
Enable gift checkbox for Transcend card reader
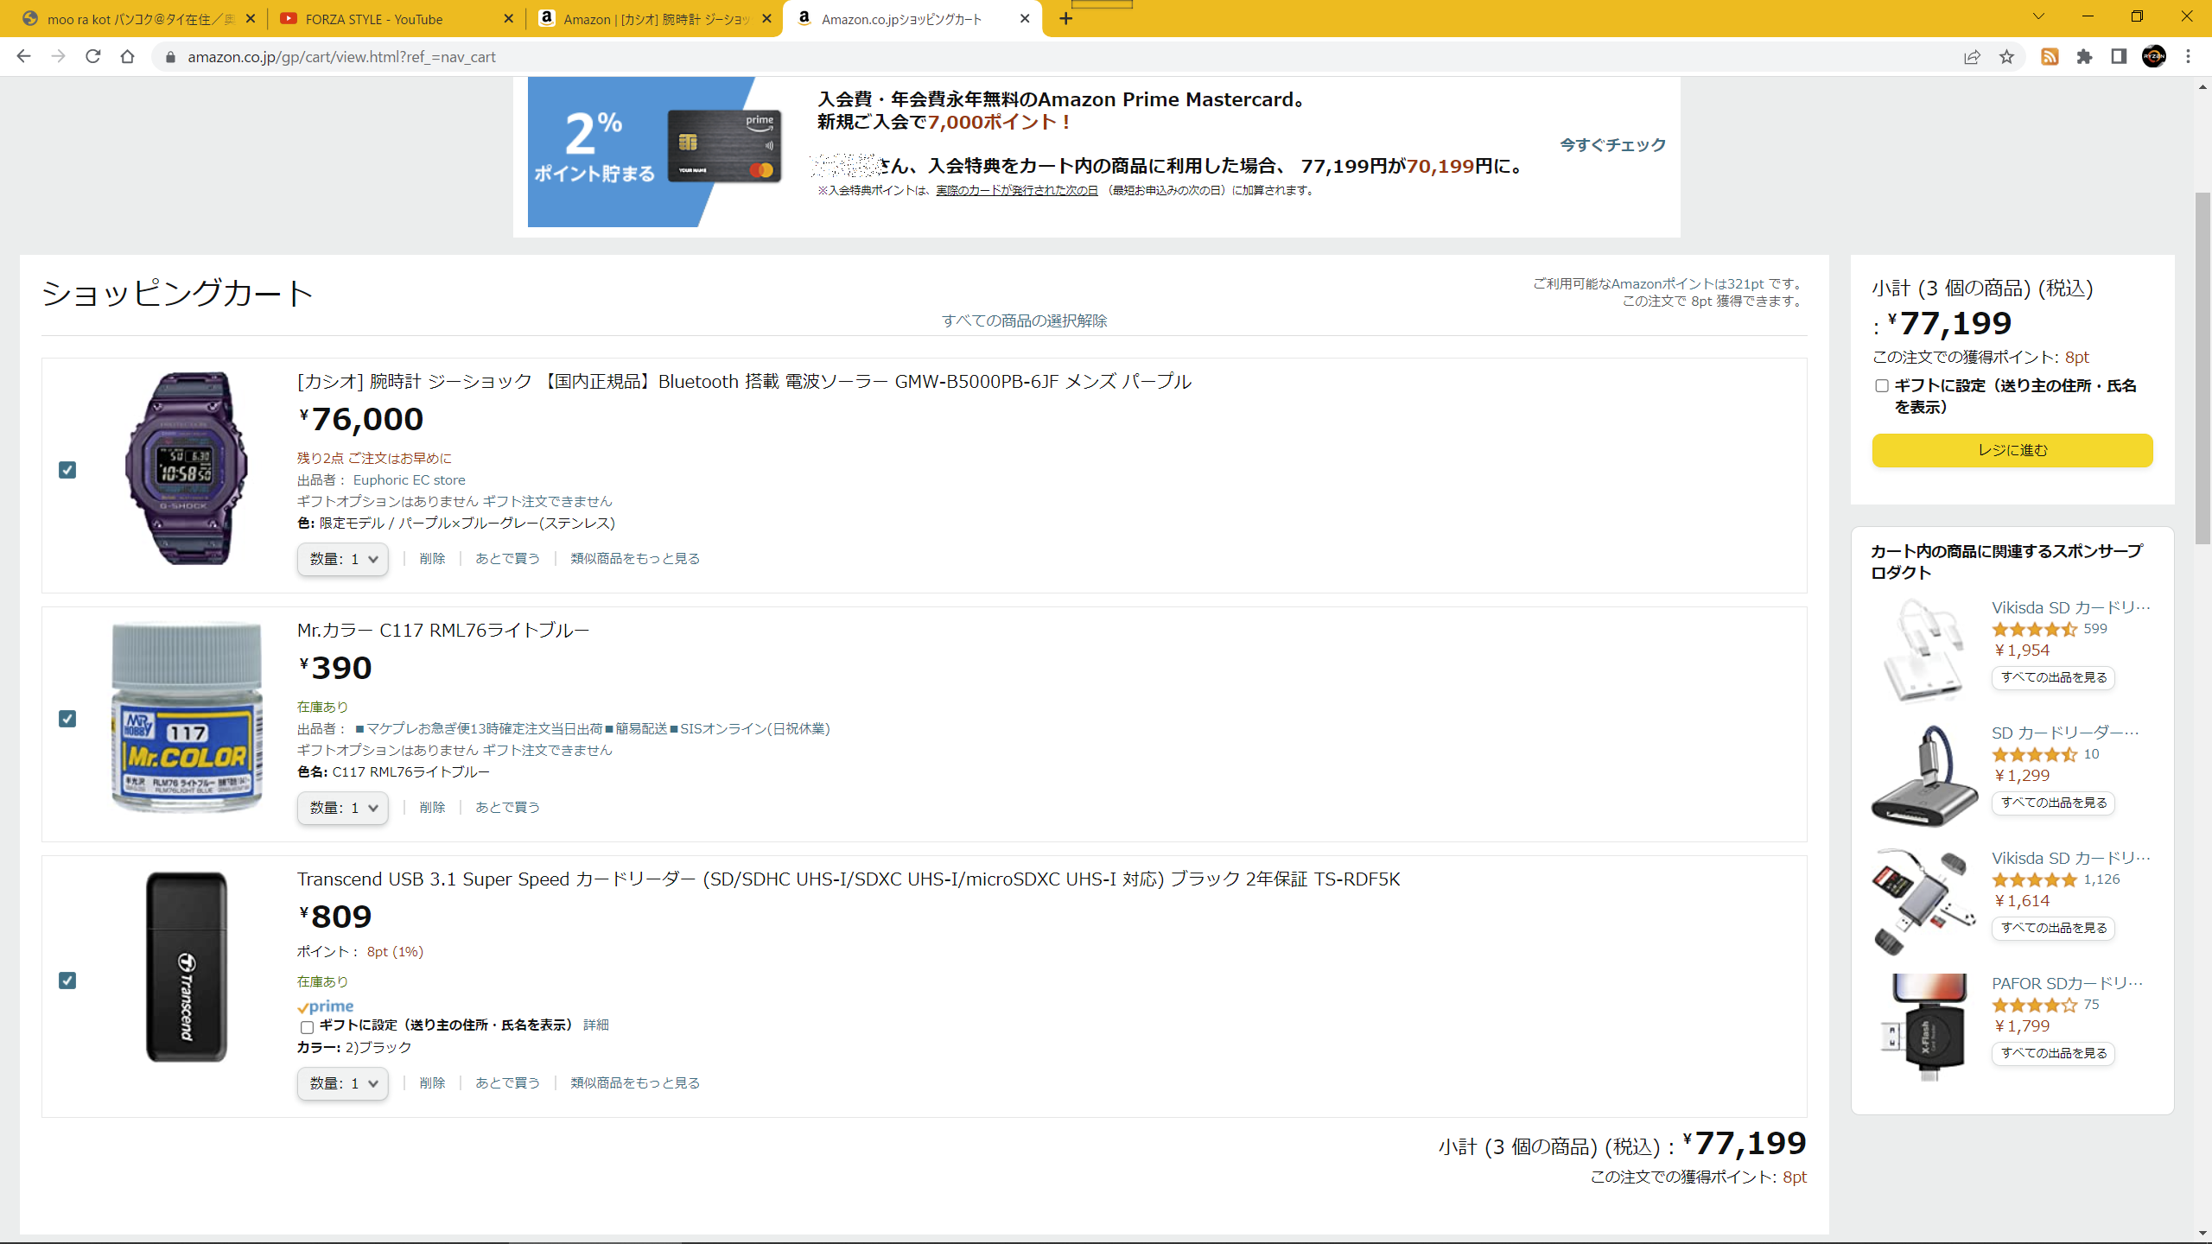click(x=307, y=1027)
